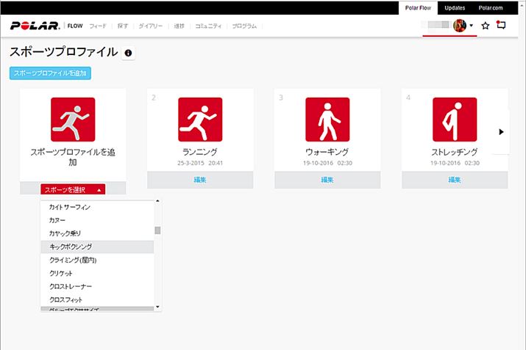
Task: Click the running sport icon
Action: click(x=200, y=120)
